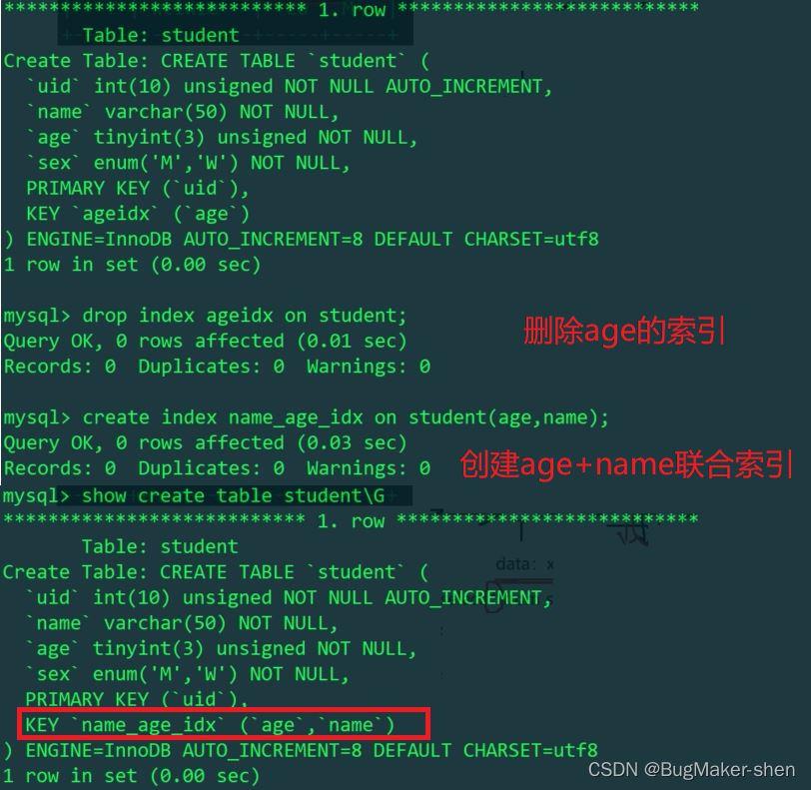This screenshot has width=811, height=790.
Task: Click the red annotation '删除age的索引'
Action: click(x=624, y=331)
